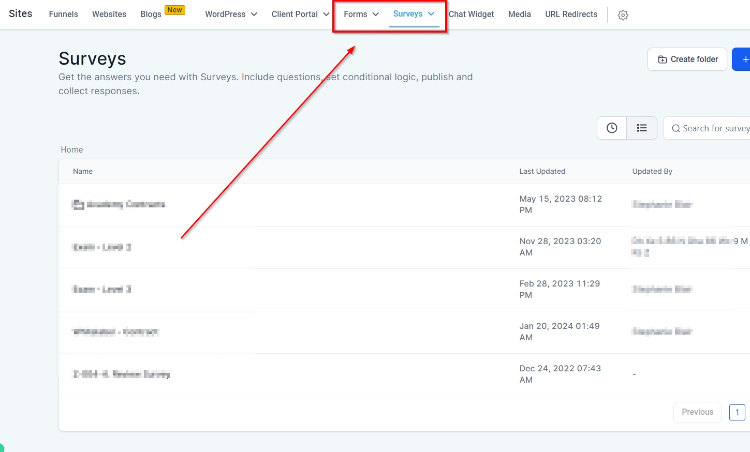The width and height of the screenshot is (750, 452).
Task: Open the settings gear icon
Action: pos(623,15)
